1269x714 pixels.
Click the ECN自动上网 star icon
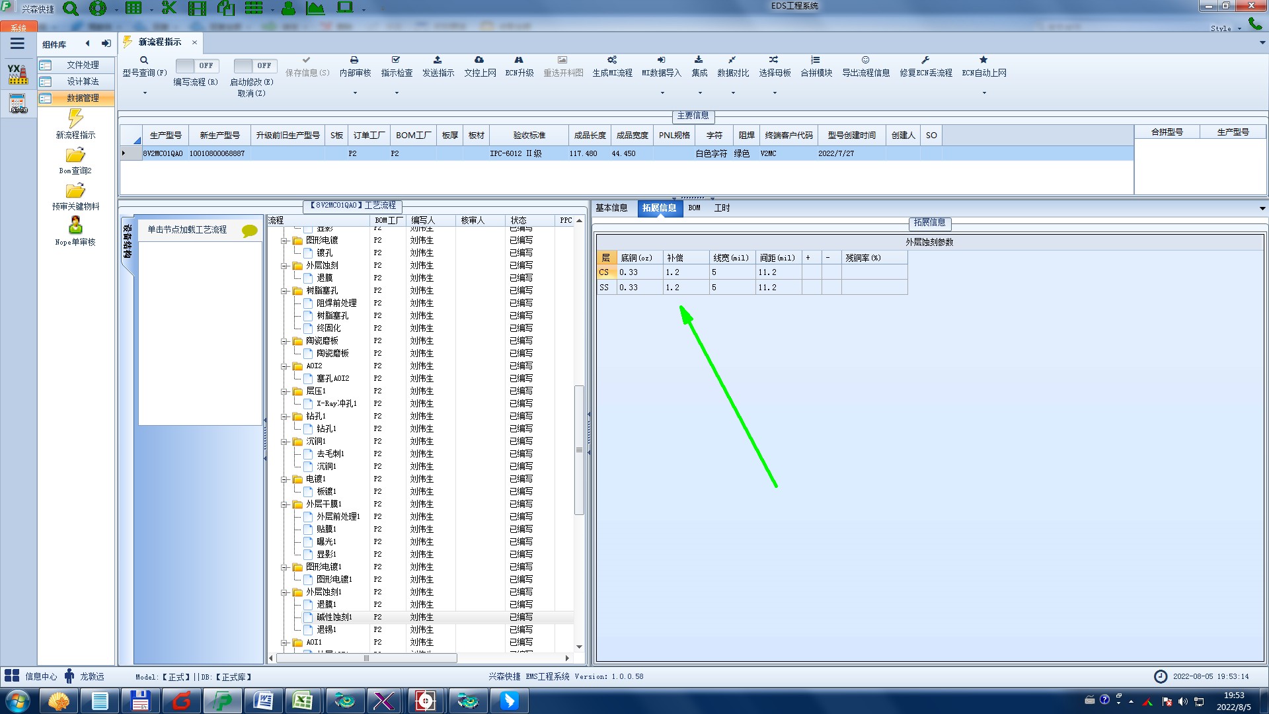click(983, 60)
